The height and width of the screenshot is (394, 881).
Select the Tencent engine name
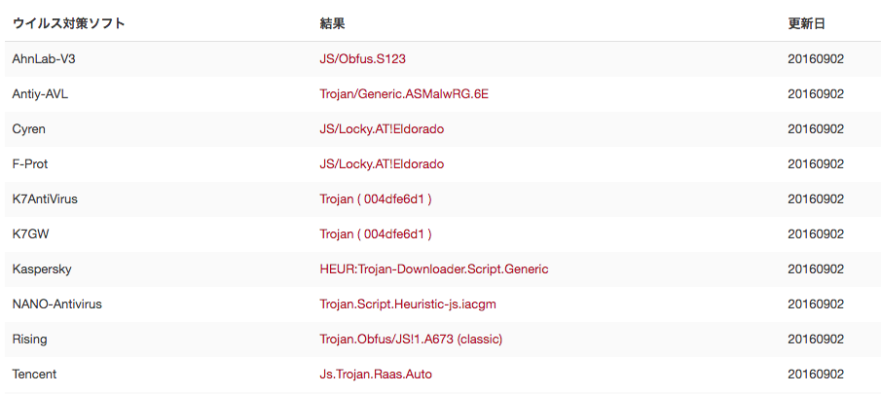coord(34,375)
